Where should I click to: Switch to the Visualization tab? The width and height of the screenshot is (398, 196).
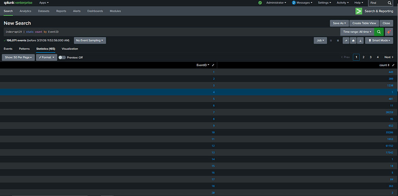pyautogui.click(x=70, y=49)
